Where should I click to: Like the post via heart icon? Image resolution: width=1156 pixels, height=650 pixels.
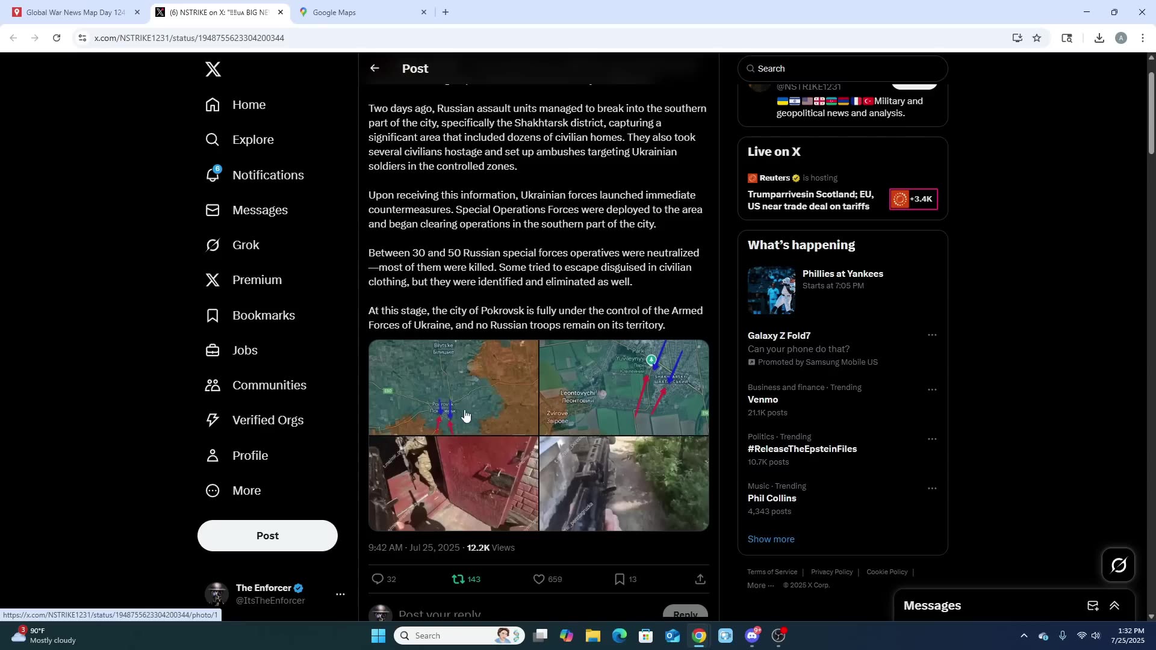539,579
